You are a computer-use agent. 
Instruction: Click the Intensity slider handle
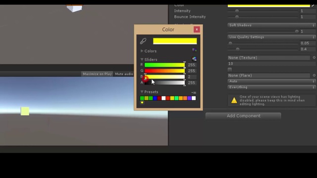coord(237,11)
